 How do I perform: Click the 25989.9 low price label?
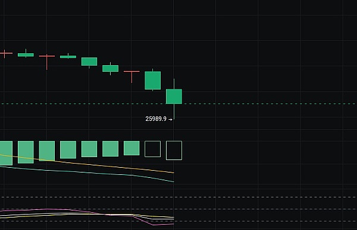click(156, 119)
